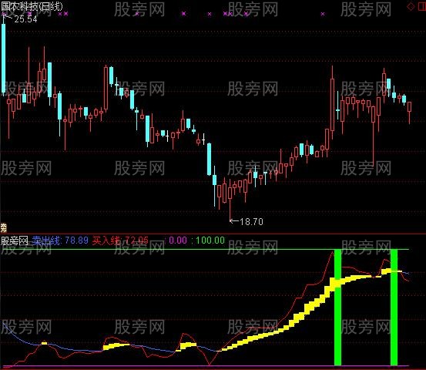Click the green 100.00 indicator value
The height and width of the screenshot is (370, 426).
210,240
